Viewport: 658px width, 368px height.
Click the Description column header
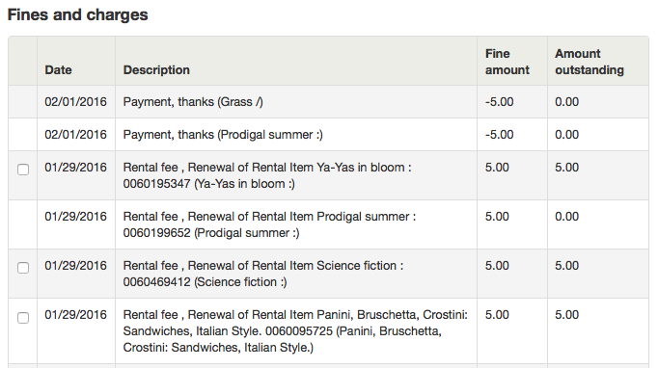(156, 70)
